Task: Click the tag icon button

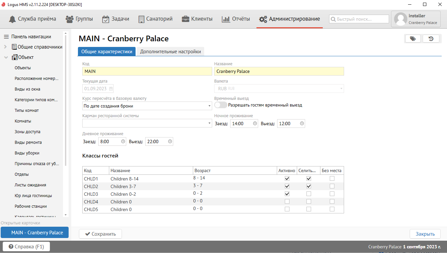Action: (413, 39)
